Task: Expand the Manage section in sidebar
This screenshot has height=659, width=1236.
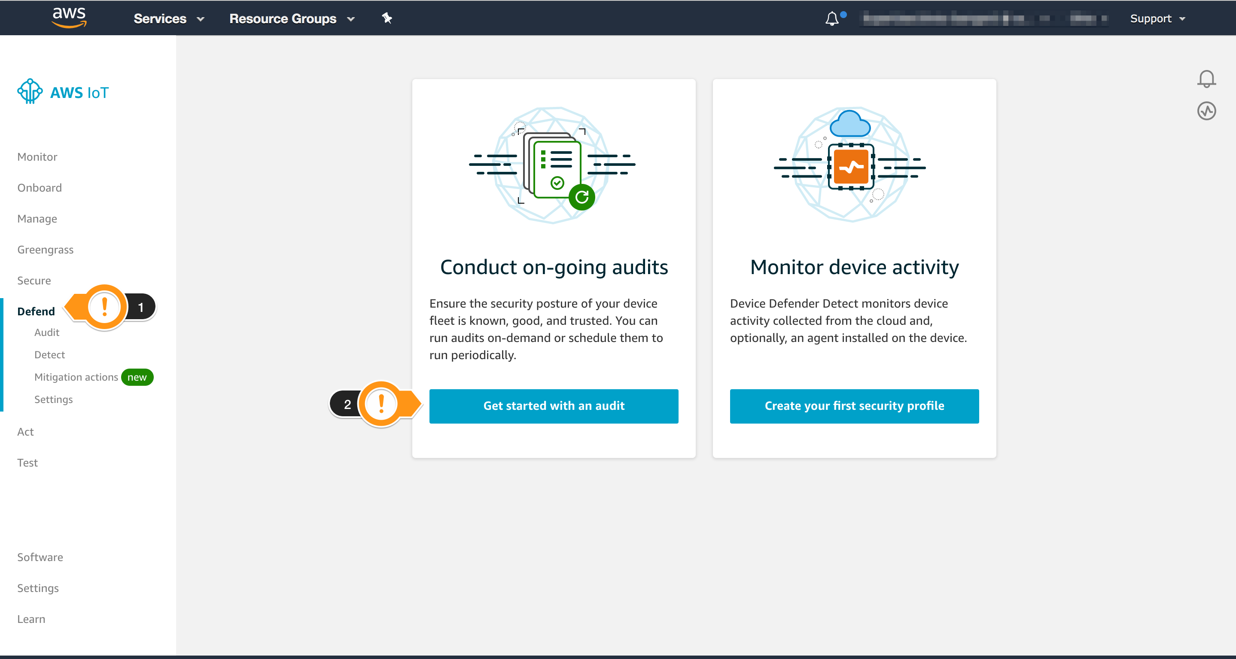Action: coord(37,219)
